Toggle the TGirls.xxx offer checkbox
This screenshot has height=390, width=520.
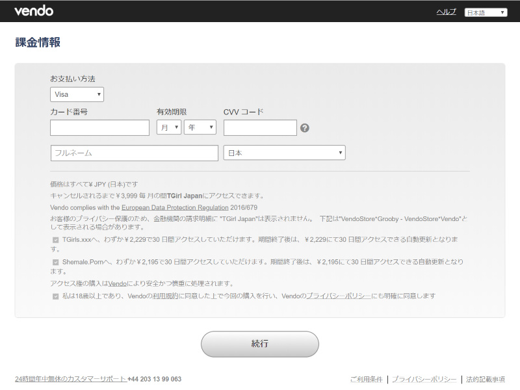(56, 240)
